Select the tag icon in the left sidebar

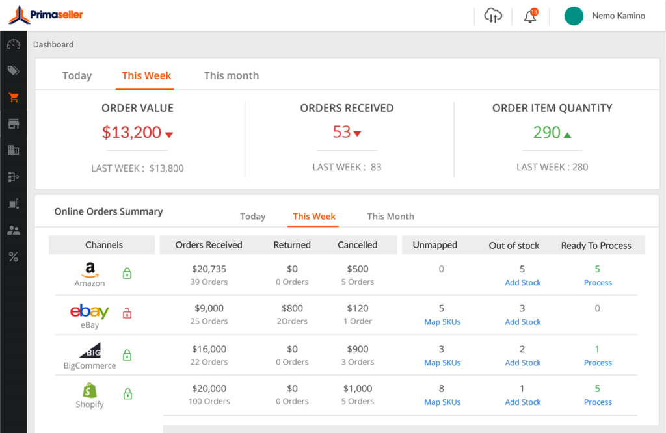tap(13, 70)
